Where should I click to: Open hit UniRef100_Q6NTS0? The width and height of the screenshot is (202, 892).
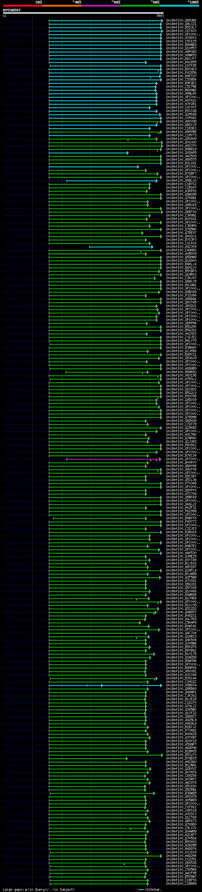(181, 212)
